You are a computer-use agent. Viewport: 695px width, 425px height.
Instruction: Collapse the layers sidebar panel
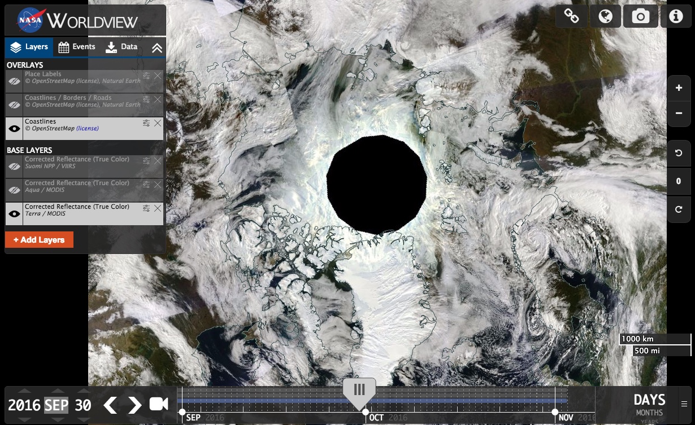click(157, 48)
